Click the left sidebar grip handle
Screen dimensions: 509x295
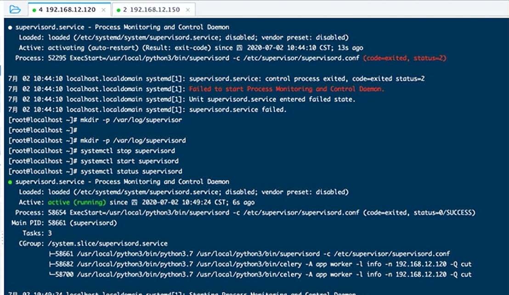[2, 239]
